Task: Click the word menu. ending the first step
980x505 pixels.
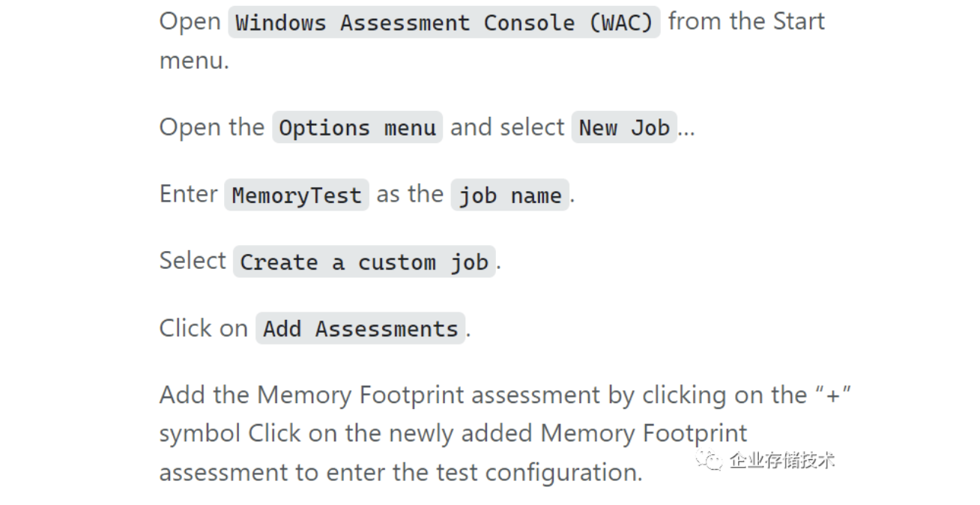Action: (x=194, y=61)
